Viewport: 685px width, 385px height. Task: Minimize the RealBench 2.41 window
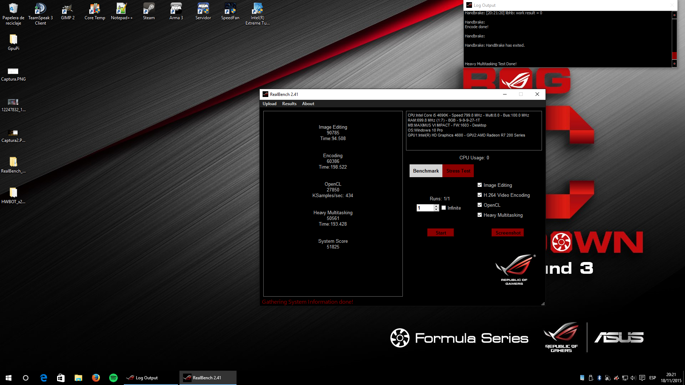(x=504, y=94)
